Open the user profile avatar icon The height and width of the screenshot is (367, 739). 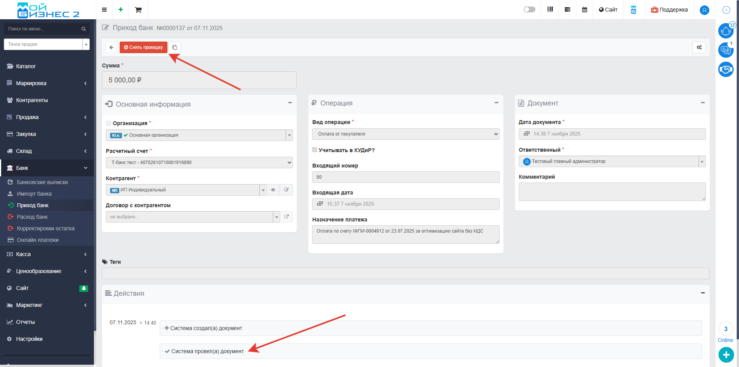click(704, 10)
